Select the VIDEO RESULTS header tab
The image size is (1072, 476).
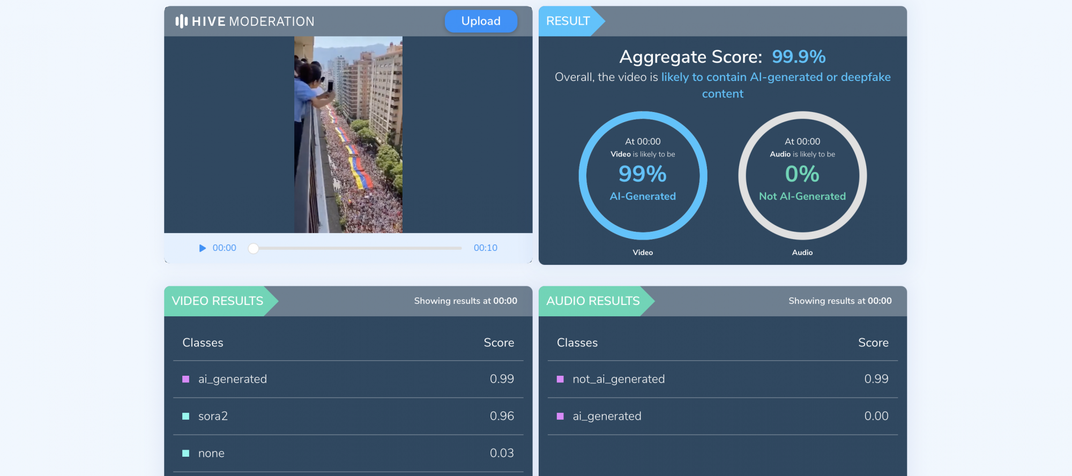coord(218,301)
